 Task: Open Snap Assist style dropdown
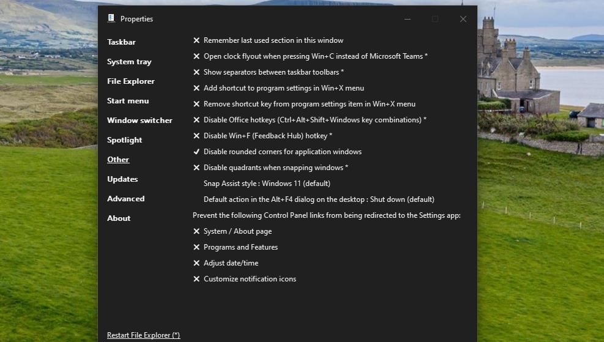point(267,184)
